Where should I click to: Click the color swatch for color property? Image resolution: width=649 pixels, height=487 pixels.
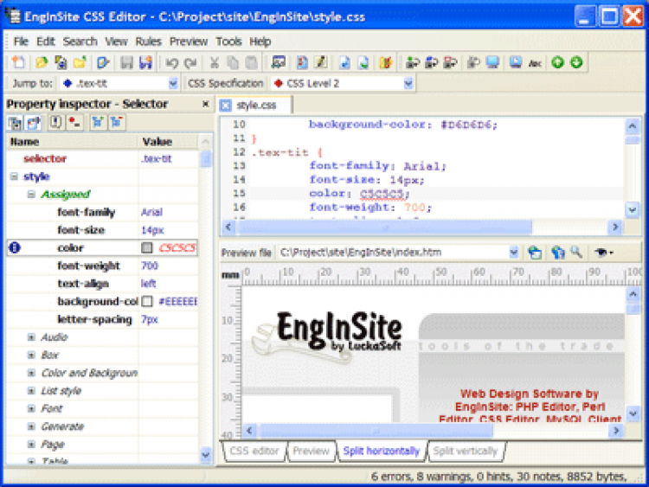pos(147,247)
